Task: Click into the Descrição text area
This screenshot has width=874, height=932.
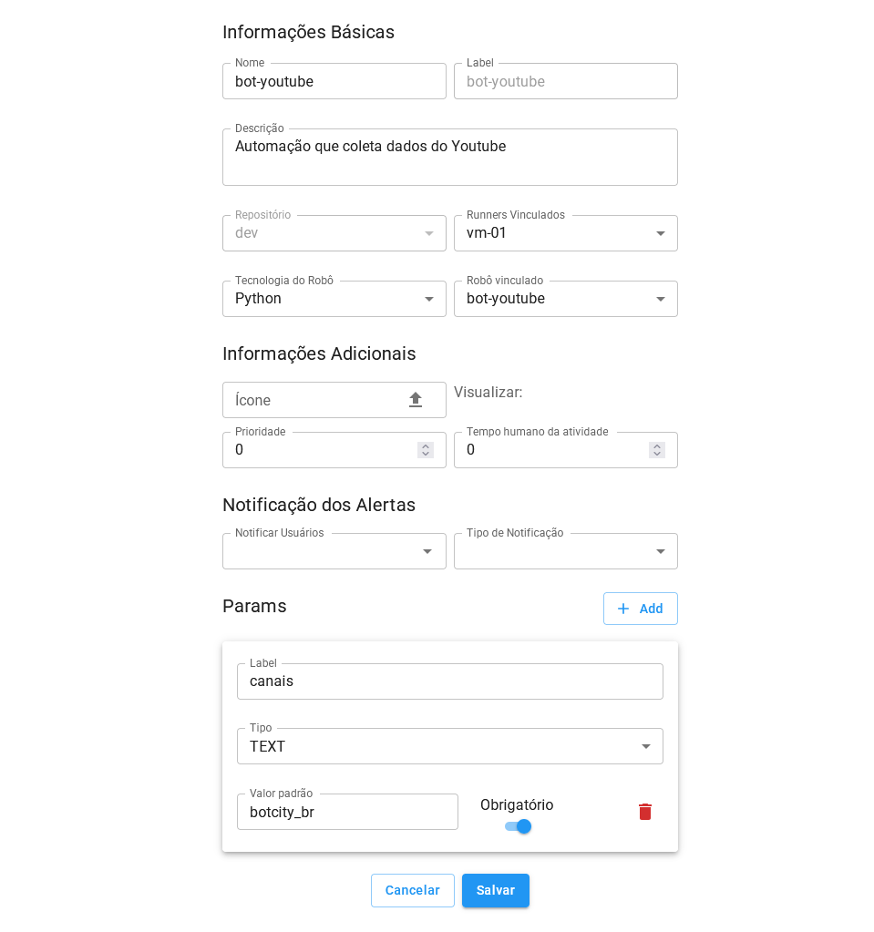Action: click(449, 158)
